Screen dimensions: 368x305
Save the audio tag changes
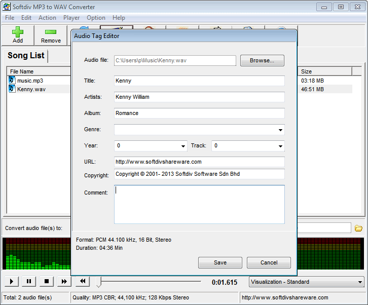[220, 262]
